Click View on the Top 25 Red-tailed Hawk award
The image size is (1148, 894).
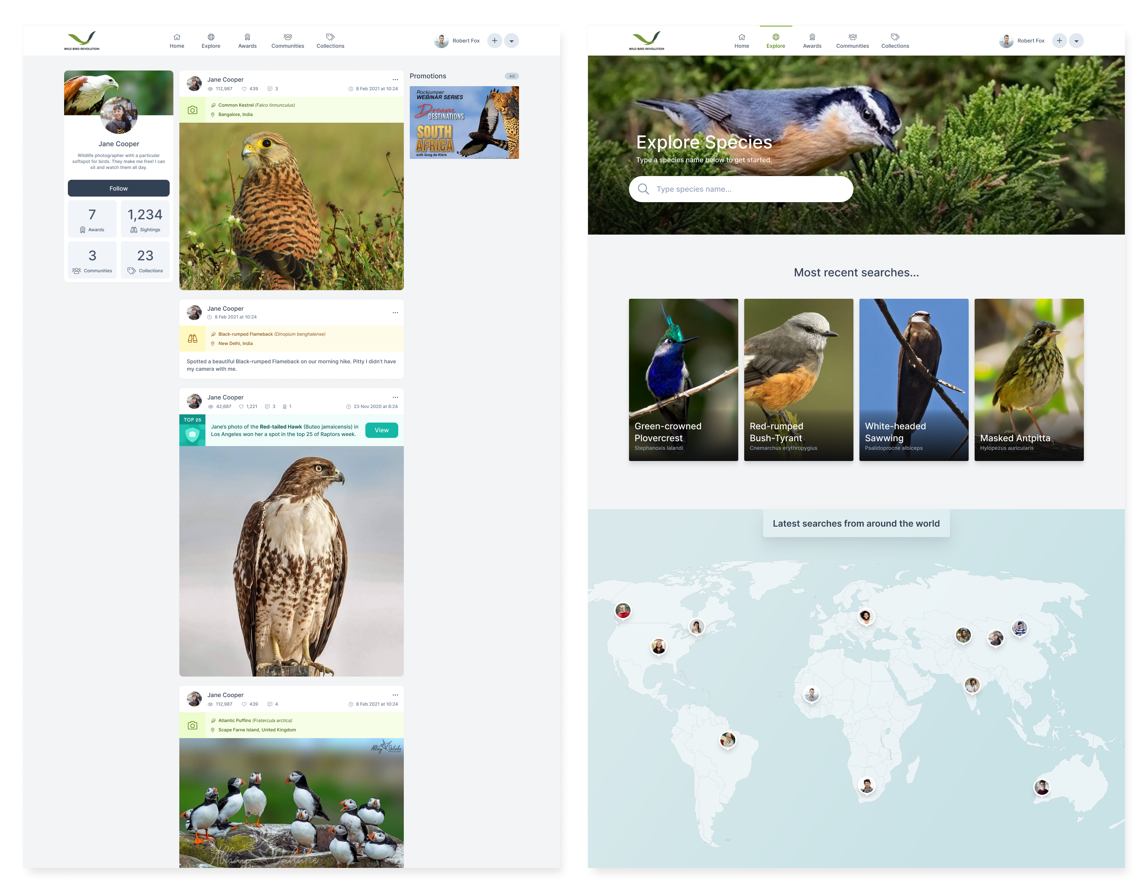[381, 430]
